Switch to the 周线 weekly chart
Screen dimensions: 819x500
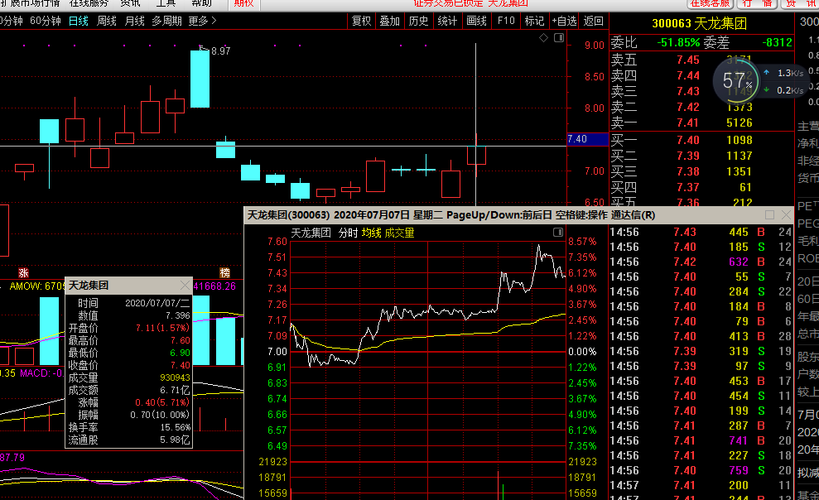107,21
